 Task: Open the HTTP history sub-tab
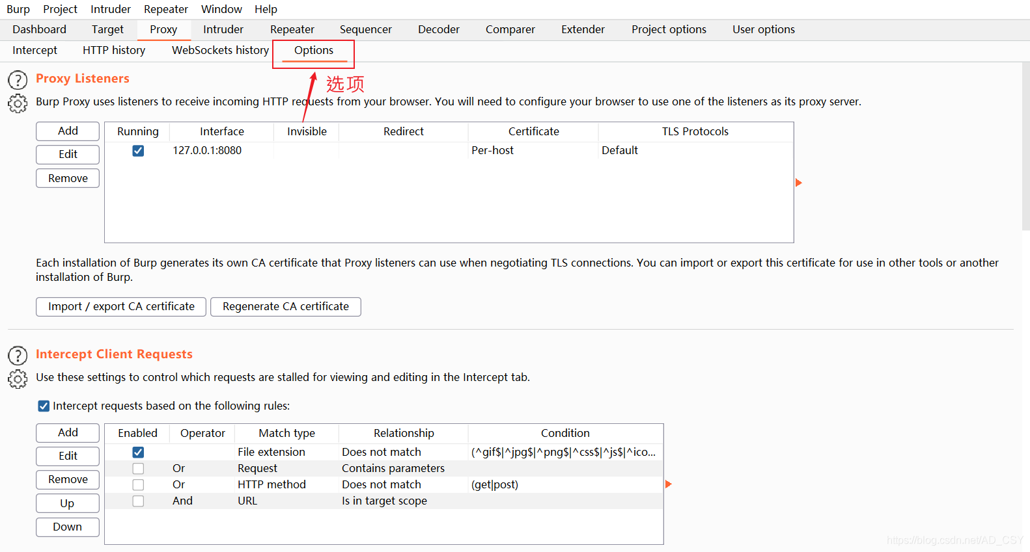114,50
